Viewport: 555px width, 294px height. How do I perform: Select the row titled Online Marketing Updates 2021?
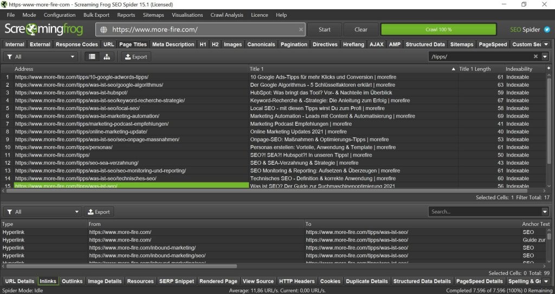pos(273,132)
